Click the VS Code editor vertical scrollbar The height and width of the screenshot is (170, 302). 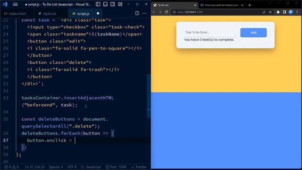(149, 96)
